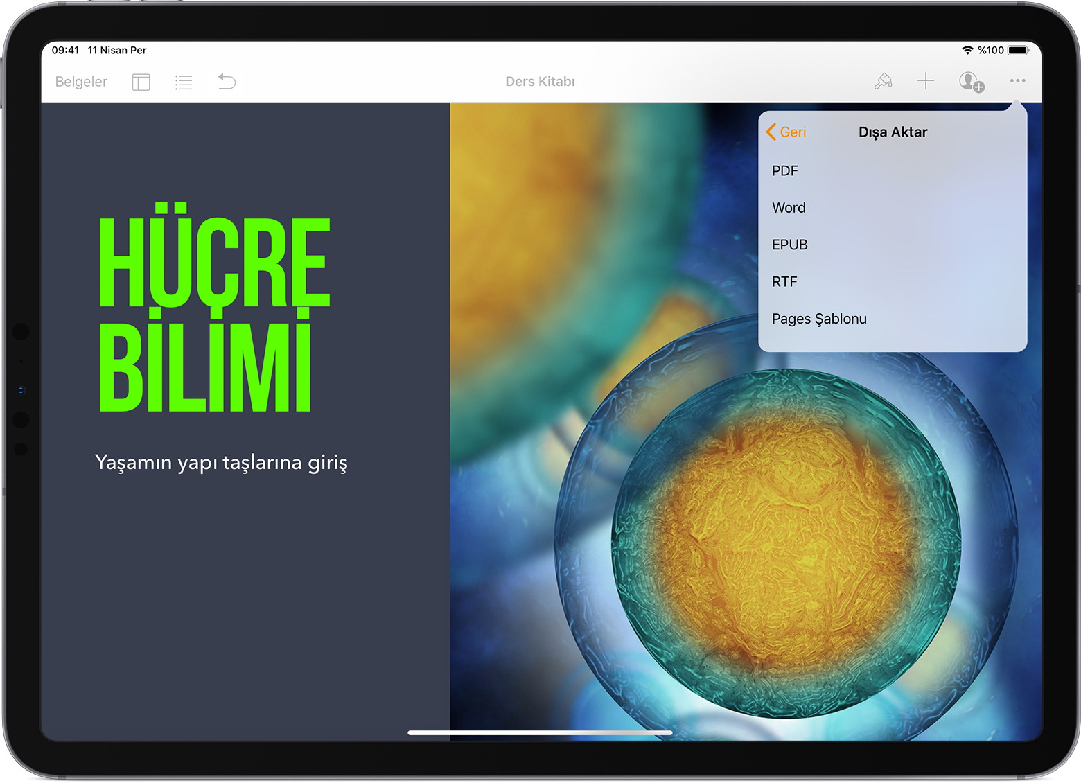The width and height of the screenshot is (1081, 783).
Task: Tap the Insert plus icon
Action: (925, 82)
